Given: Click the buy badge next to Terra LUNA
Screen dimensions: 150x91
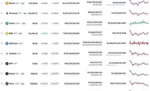Looking at the screenshot, I should [x=22, y=84].
